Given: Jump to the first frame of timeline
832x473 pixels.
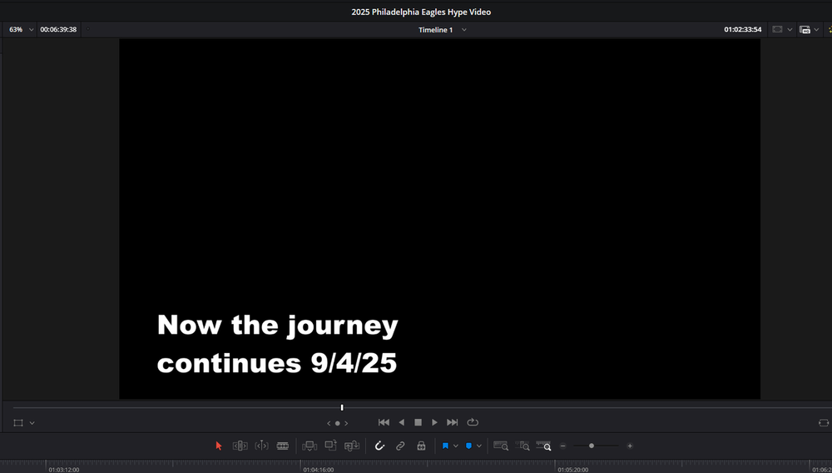Looking at the screenshot, I should 384,423.
